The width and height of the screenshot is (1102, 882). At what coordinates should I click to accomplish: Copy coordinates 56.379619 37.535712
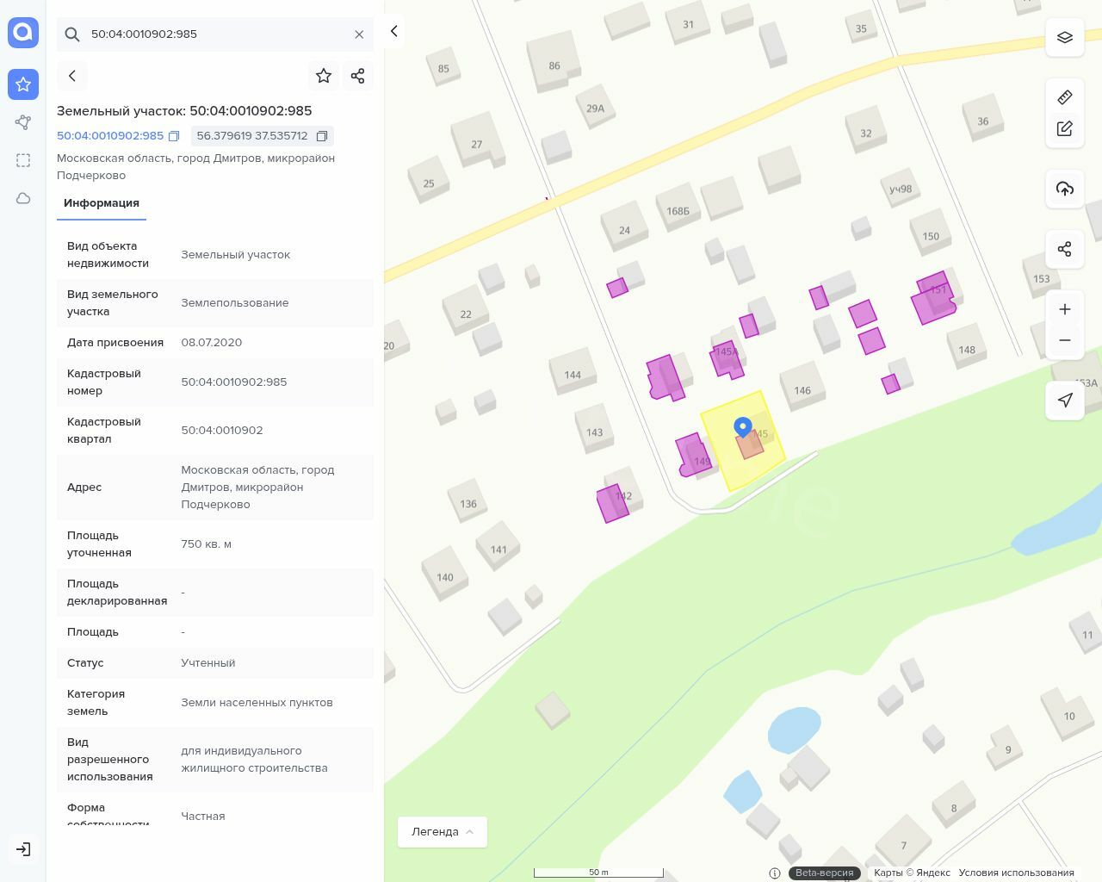pyautogui.click(x=322, y=136)
